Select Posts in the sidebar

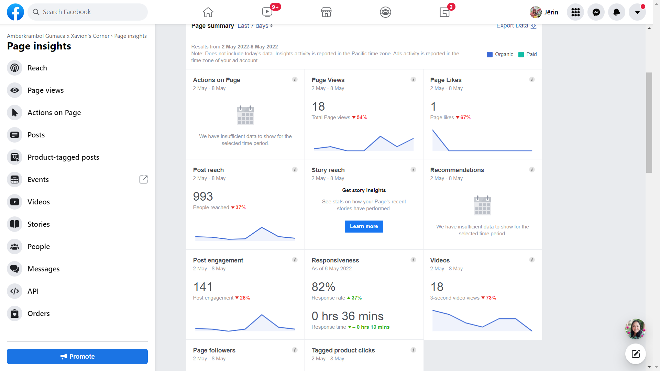[77, 135]
